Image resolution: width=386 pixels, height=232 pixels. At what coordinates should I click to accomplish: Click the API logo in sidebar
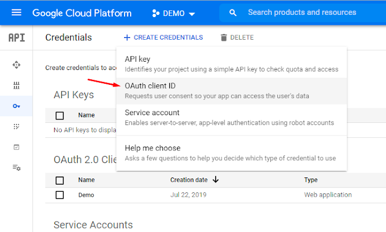point(17,37)
